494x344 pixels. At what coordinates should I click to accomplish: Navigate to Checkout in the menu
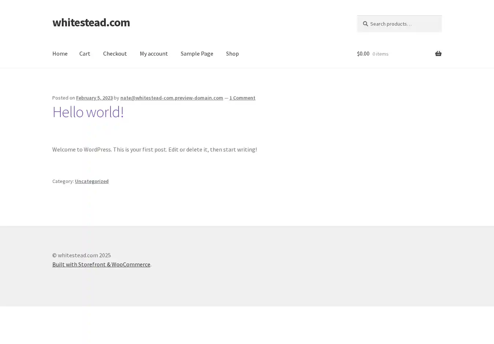point(115,53)
